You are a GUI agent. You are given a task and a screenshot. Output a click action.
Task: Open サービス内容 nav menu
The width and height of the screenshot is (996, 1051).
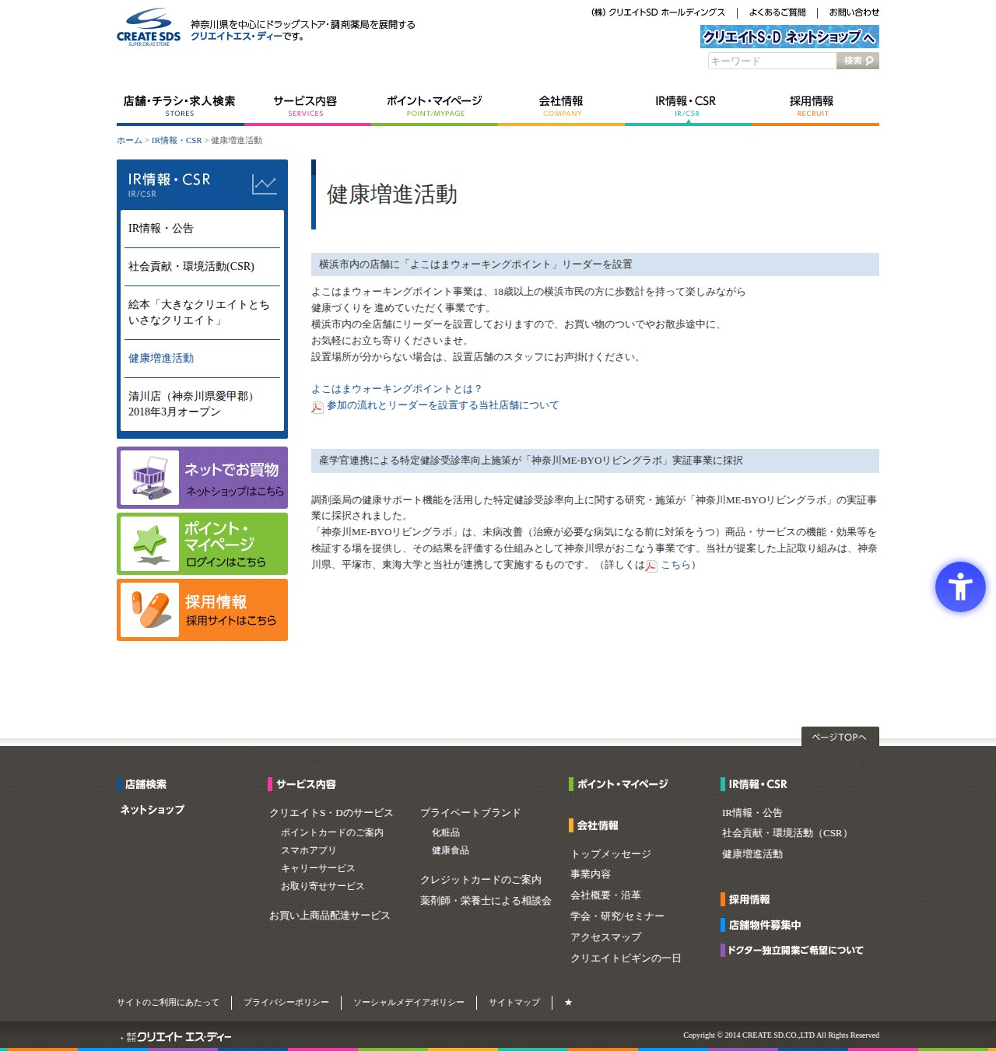pos(306,107)
